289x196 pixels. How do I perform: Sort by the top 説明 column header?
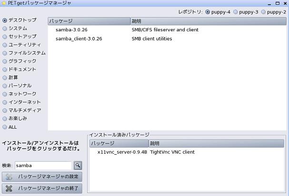coord(209,21)
